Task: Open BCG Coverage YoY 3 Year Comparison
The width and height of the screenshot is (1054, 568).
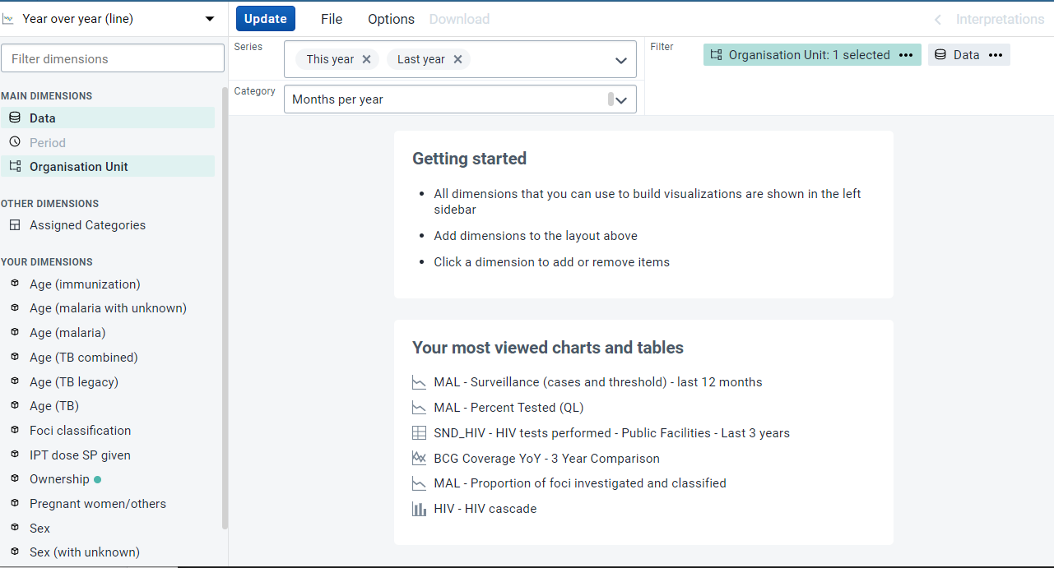Action: pyautogui.click(x=546, y=458)
